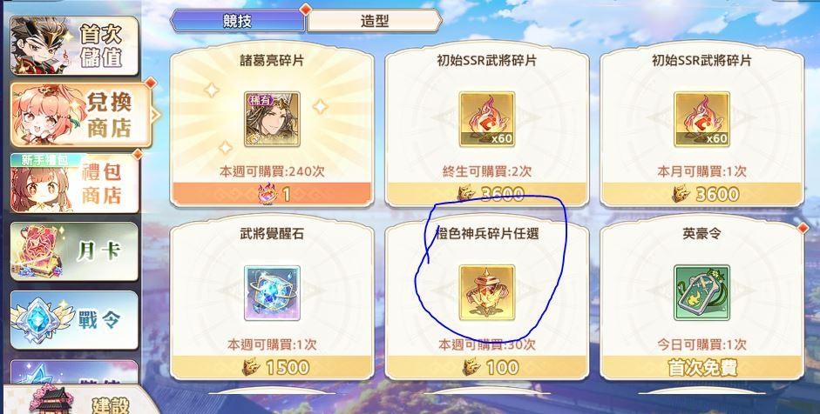Open the 月卡 monthly card entry

pyautogui.click(x=74, y=251)
